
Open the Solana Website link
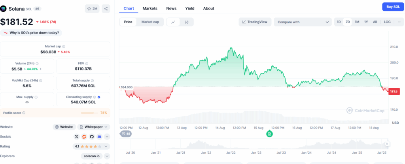click(64, 127)
